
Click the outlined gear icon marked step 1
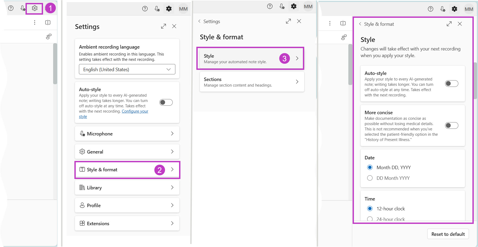coord(35,8)
